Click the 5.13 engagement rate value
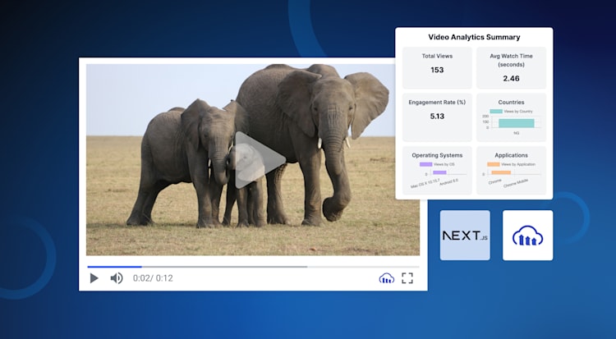This screenshot has width=616, height=339. pyautogui.click(x=437, y=117)
